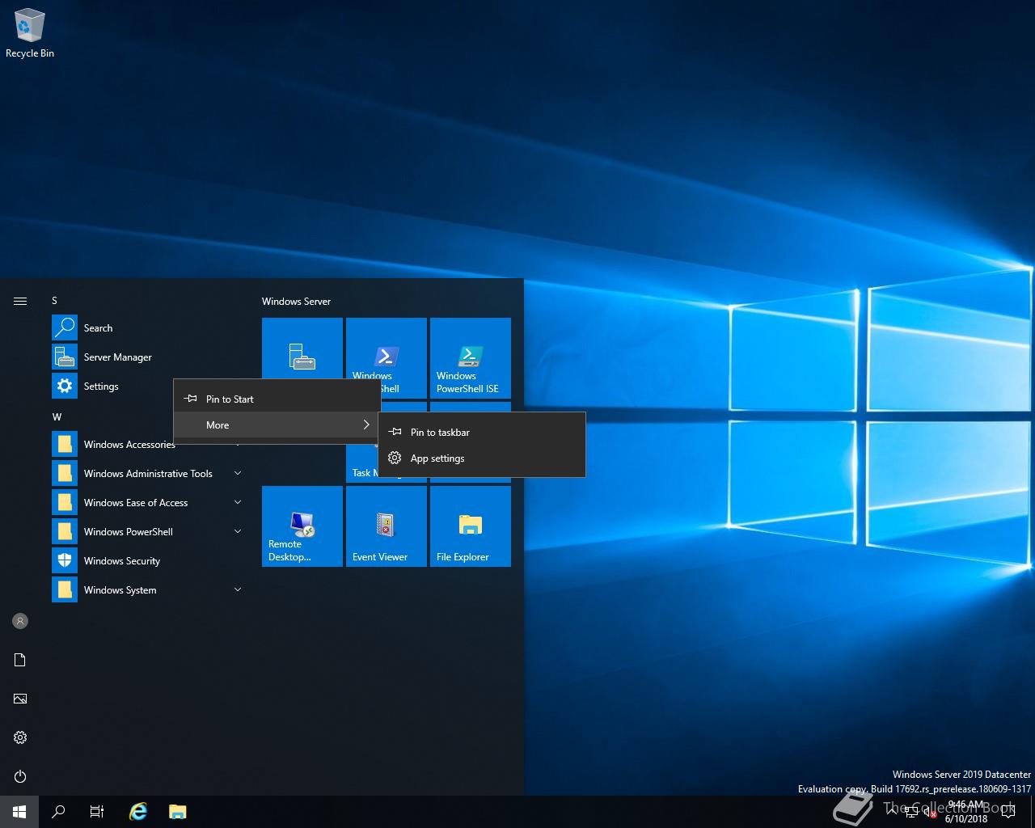Image resolution: width=1035 pixels, height=828 pixels.
Task: Click the S letter header in app list
Action: pos(54,301)
